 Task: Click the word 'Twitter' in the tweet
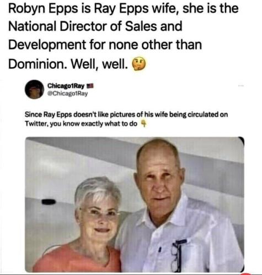click(x=36, y=124)
